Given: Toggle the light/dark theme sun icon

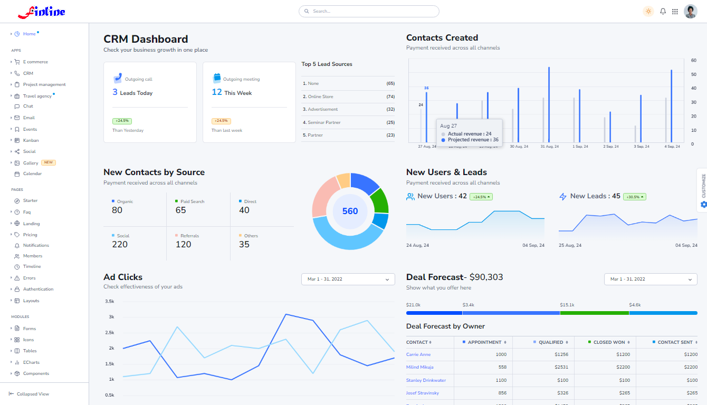Looking at the screenshot, I should (648, 12).
